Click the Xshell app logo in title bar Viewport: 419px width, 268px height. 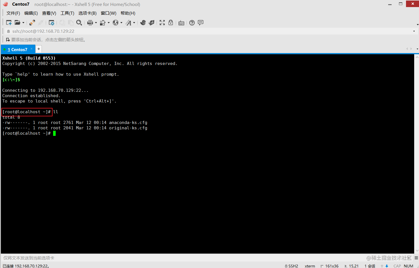coord(5,4)
